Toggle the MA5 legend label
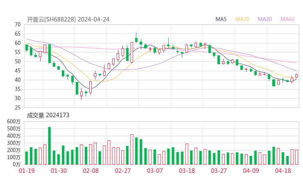This screenshot has width=303, height=180. click(x=221, y=19)
